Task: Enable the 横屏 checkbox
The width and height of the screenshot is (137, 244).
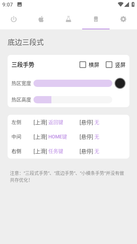Action: pyautogui.click(x=83, y=65)
